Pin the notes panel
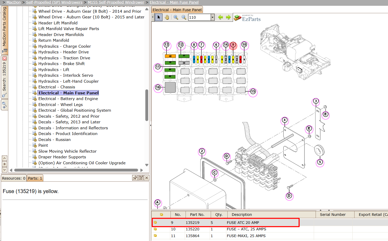This screenshot has height=241, width=388. [135, 178]
